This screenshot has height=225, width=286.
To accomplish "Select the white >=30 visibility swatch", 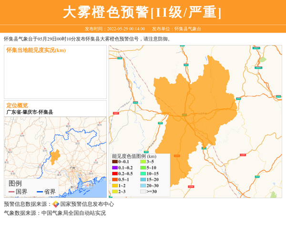I will (143, 192).
